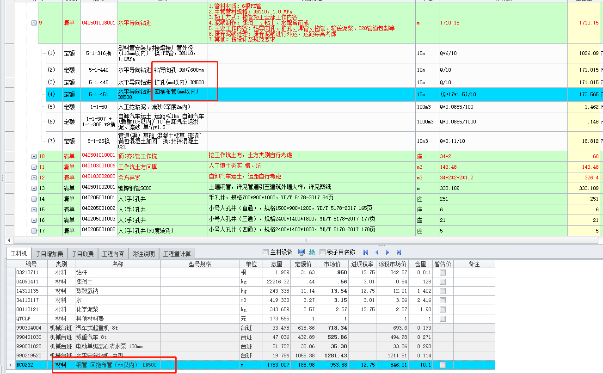Click market price 1281.43 of 水平定向钻机

[x=332, y=356]
